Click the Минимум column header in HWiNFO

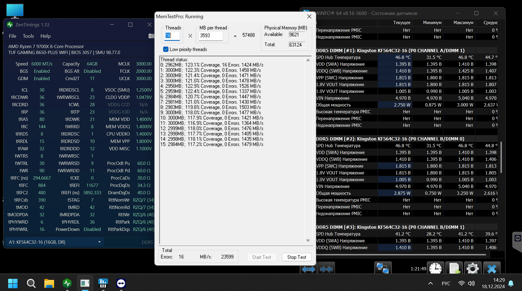point(432,23)
